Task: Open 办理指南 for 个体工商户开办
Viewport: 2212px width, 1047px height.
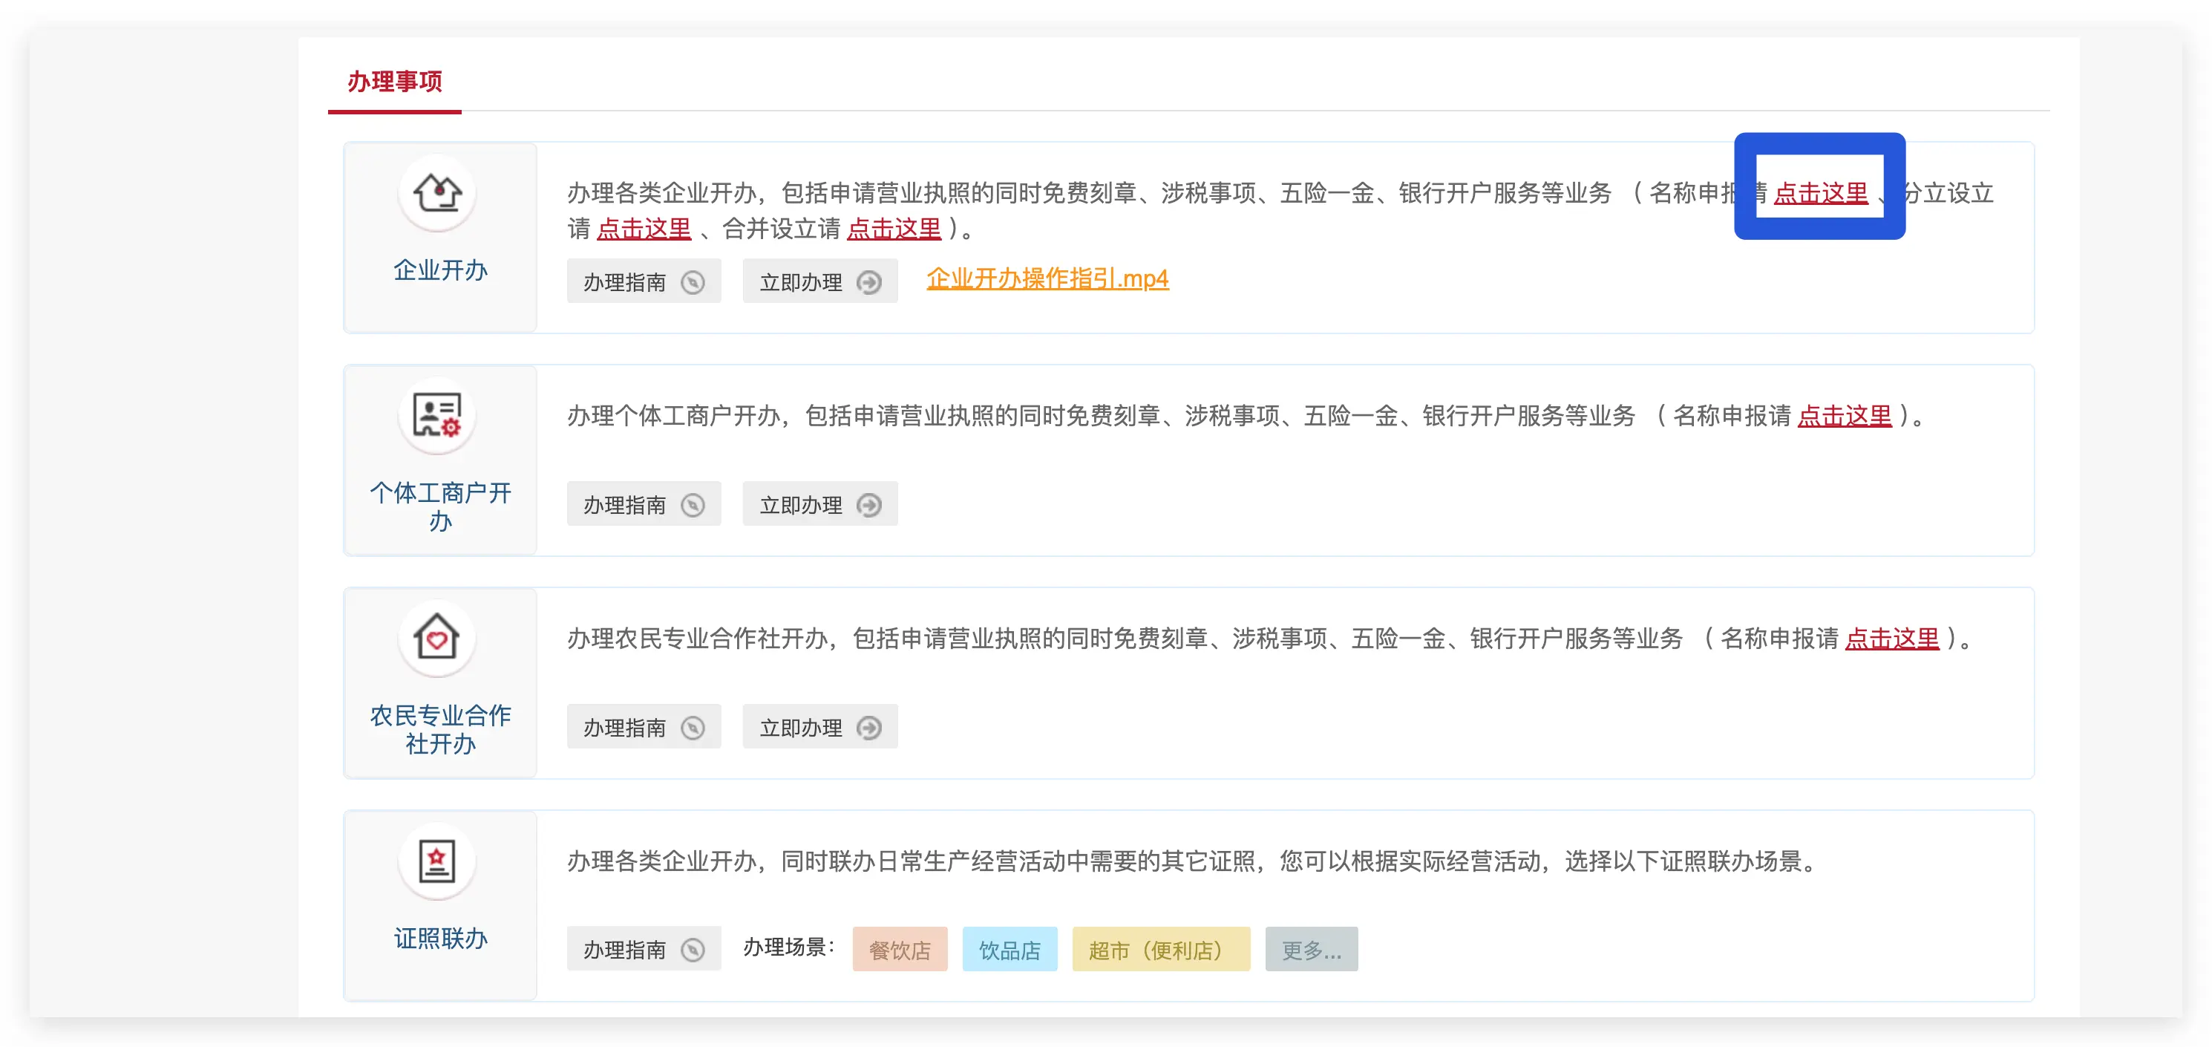Action: (644, 503)
